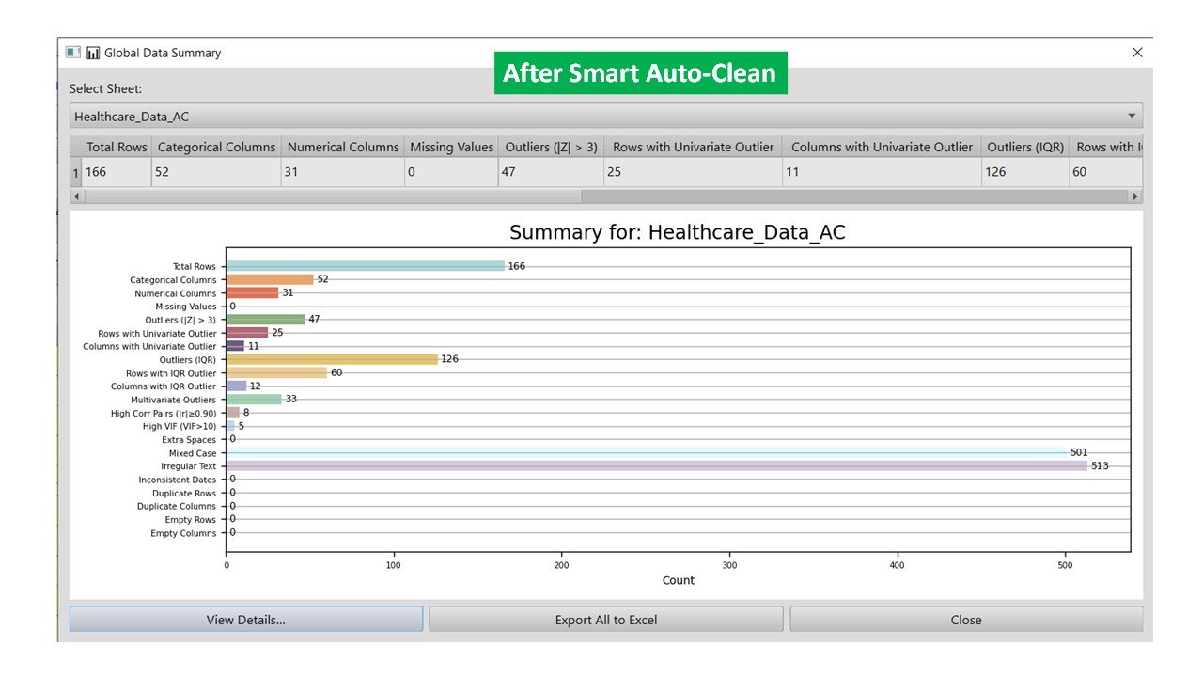Select the Categorical Columns column header
This screenshot has height=677, width=1203.
pos(216,147)
